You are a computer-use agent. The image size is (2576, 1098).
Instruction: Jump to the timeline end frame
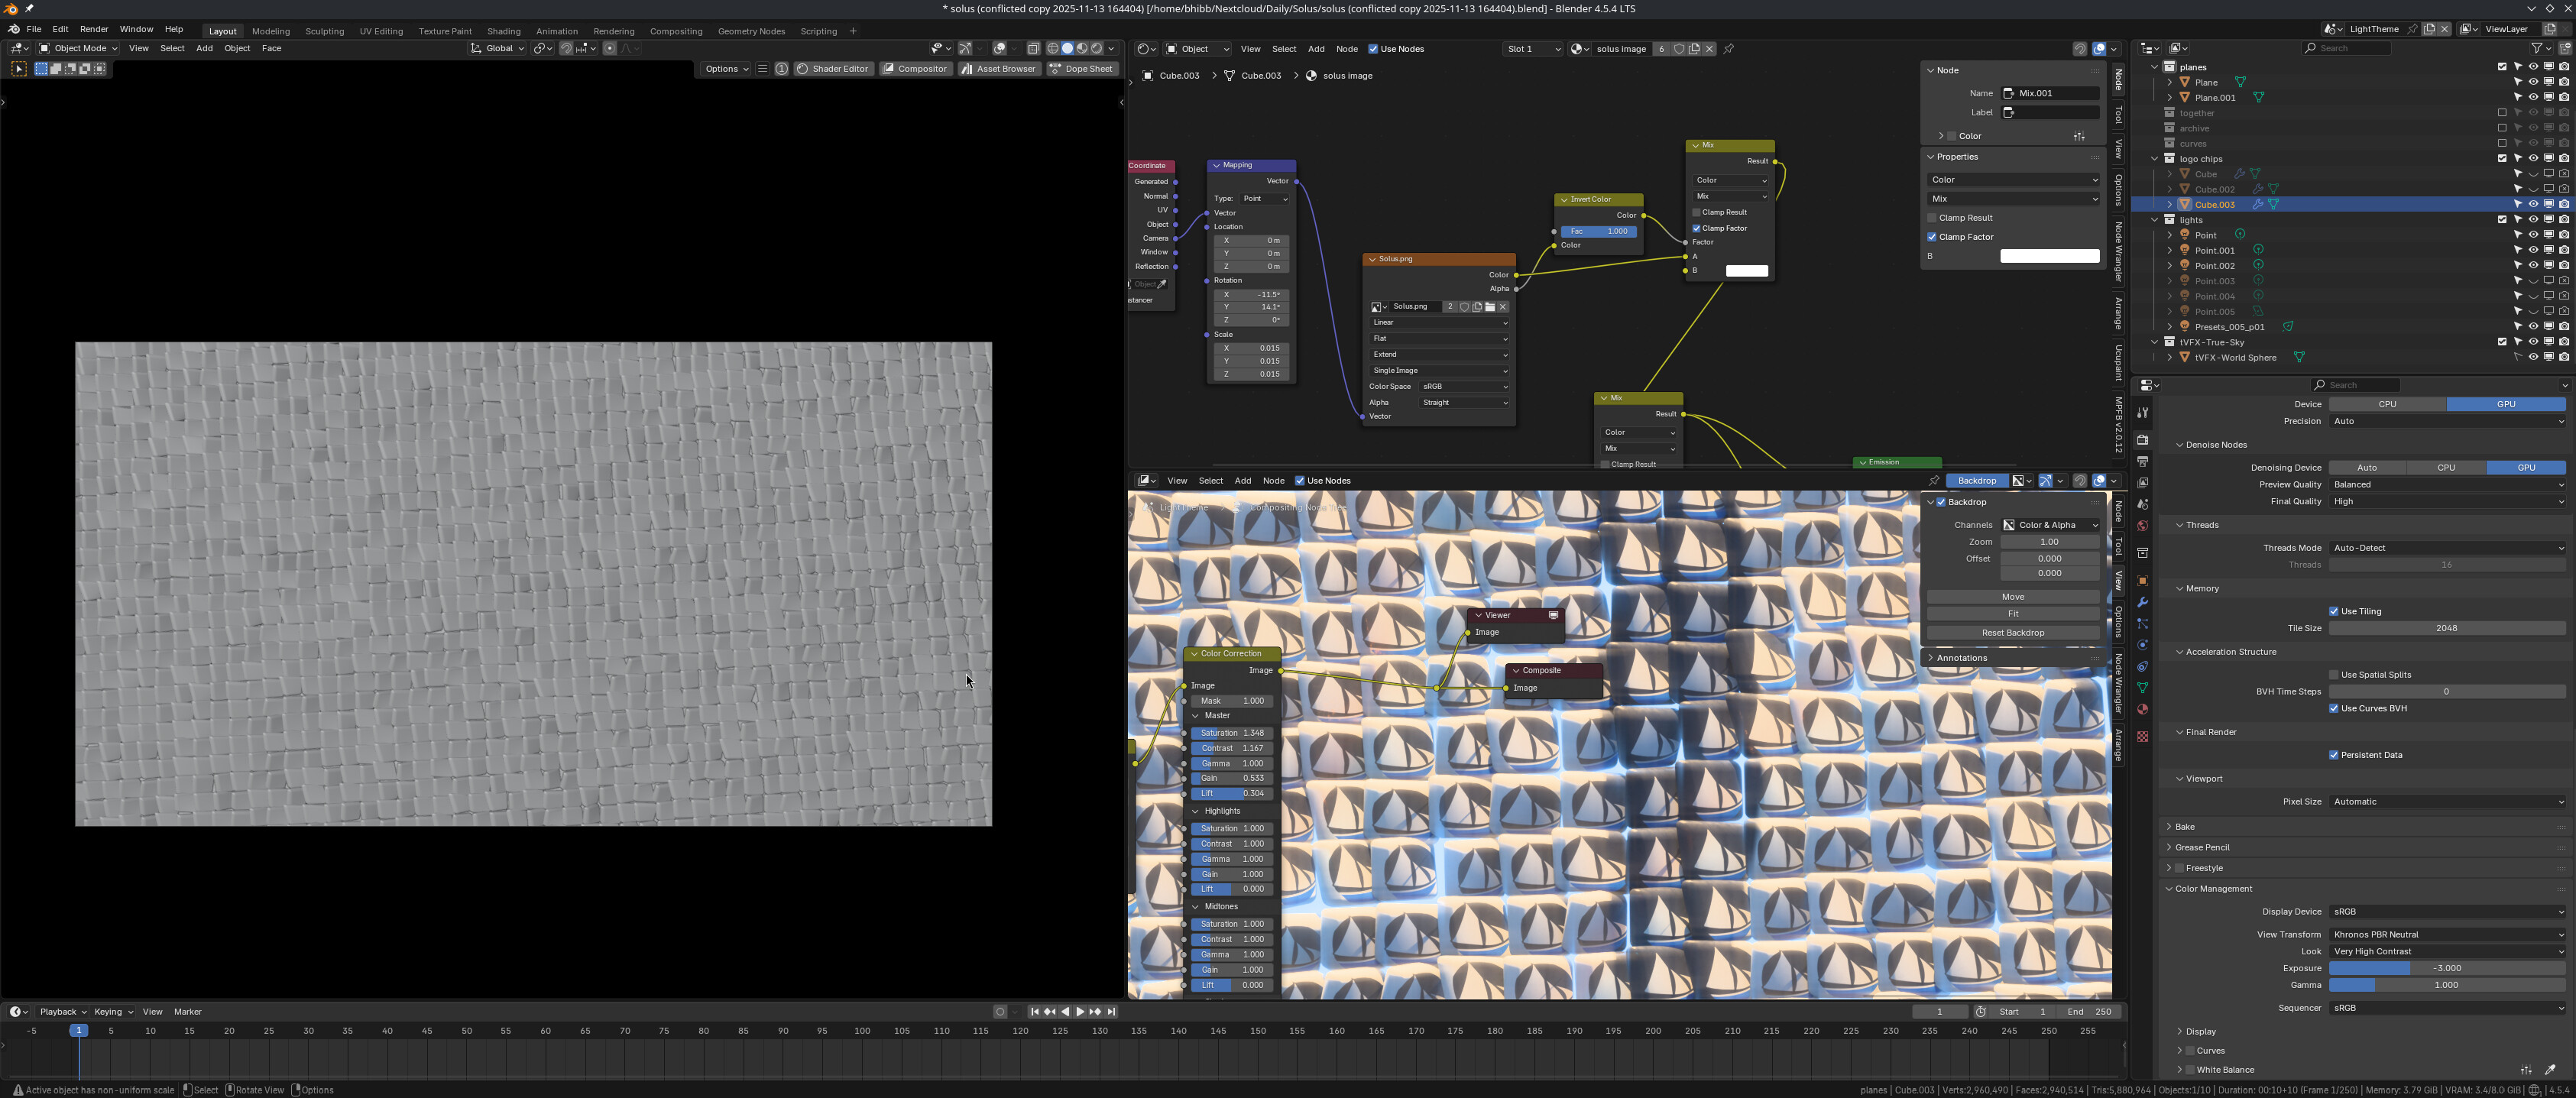[1111, 1012]
